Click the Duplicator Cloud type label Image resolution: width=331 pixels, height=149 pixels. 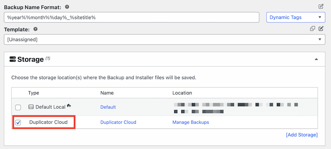click(x=48, y=122)
